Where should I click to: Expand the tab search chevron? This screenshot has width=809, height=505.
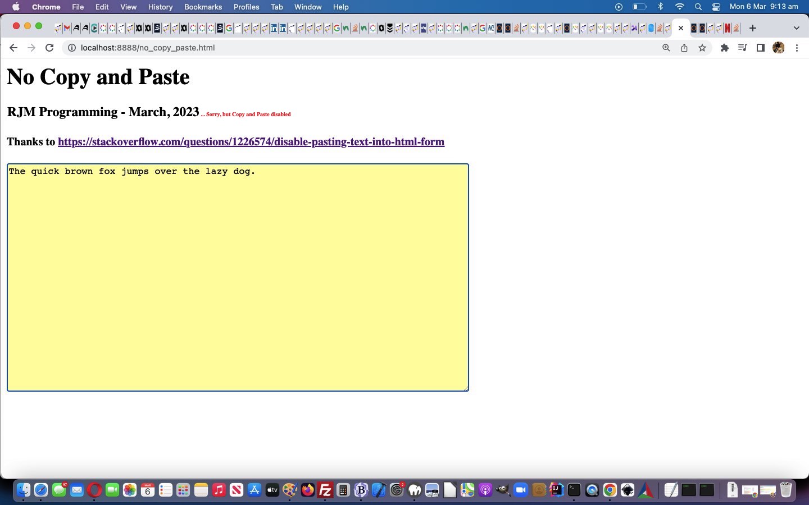point(796,28)
